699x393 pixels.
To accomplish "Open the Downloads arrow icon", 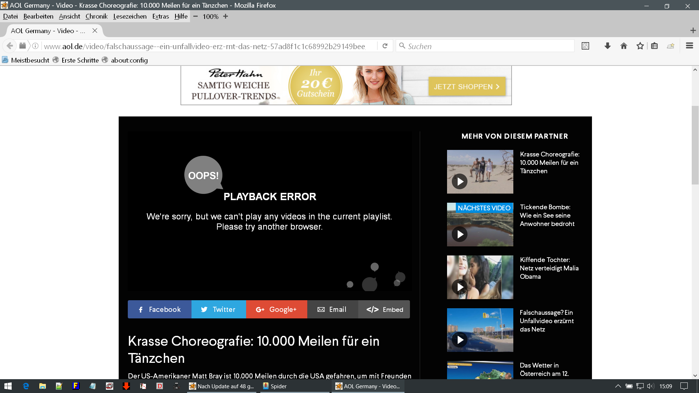I will pos(607,46).
